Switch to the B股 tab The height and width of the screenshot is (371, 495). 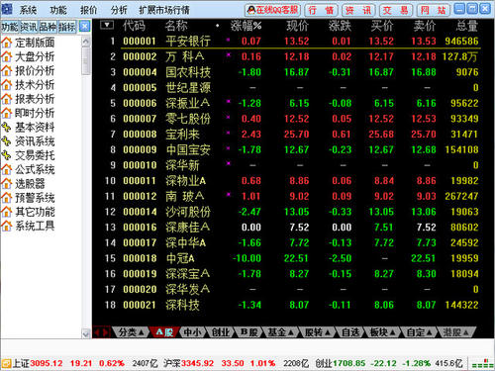tap(248, 332)
